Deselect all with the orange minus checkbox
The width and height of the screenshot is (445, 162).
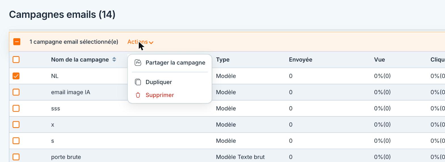point(17,42)
